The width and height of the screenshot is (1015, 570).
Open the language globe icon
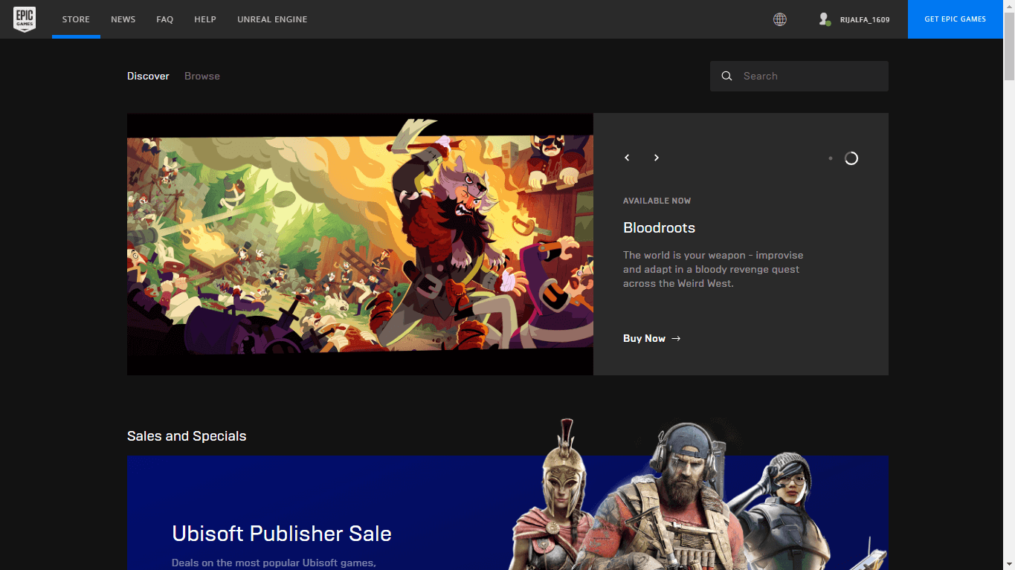(x=779, y=19)
